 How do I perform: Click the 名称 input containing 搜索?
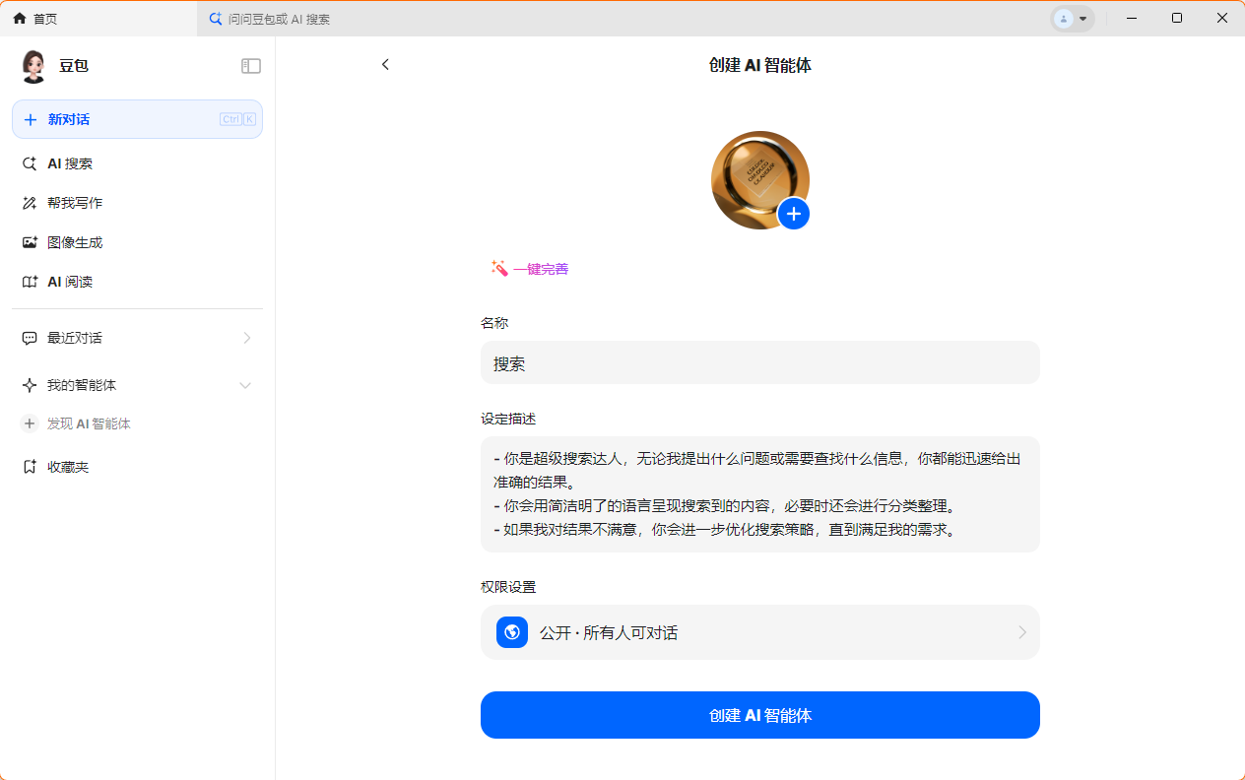(x=759, y=362)
